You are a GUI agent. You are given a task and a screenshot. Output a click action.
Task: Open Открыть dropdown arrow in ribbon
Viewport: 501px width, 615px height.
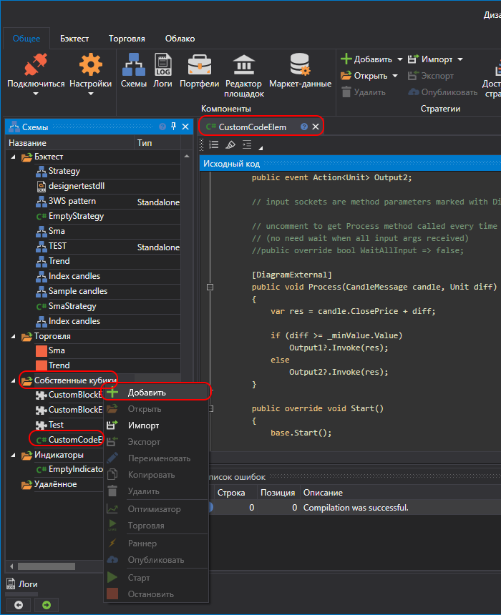[395, 76]
